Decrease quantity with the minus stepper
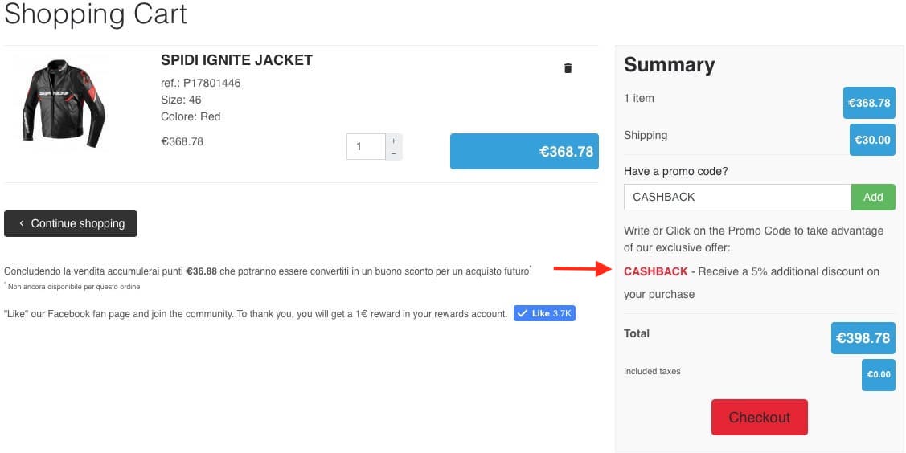 tap(394, 153)
